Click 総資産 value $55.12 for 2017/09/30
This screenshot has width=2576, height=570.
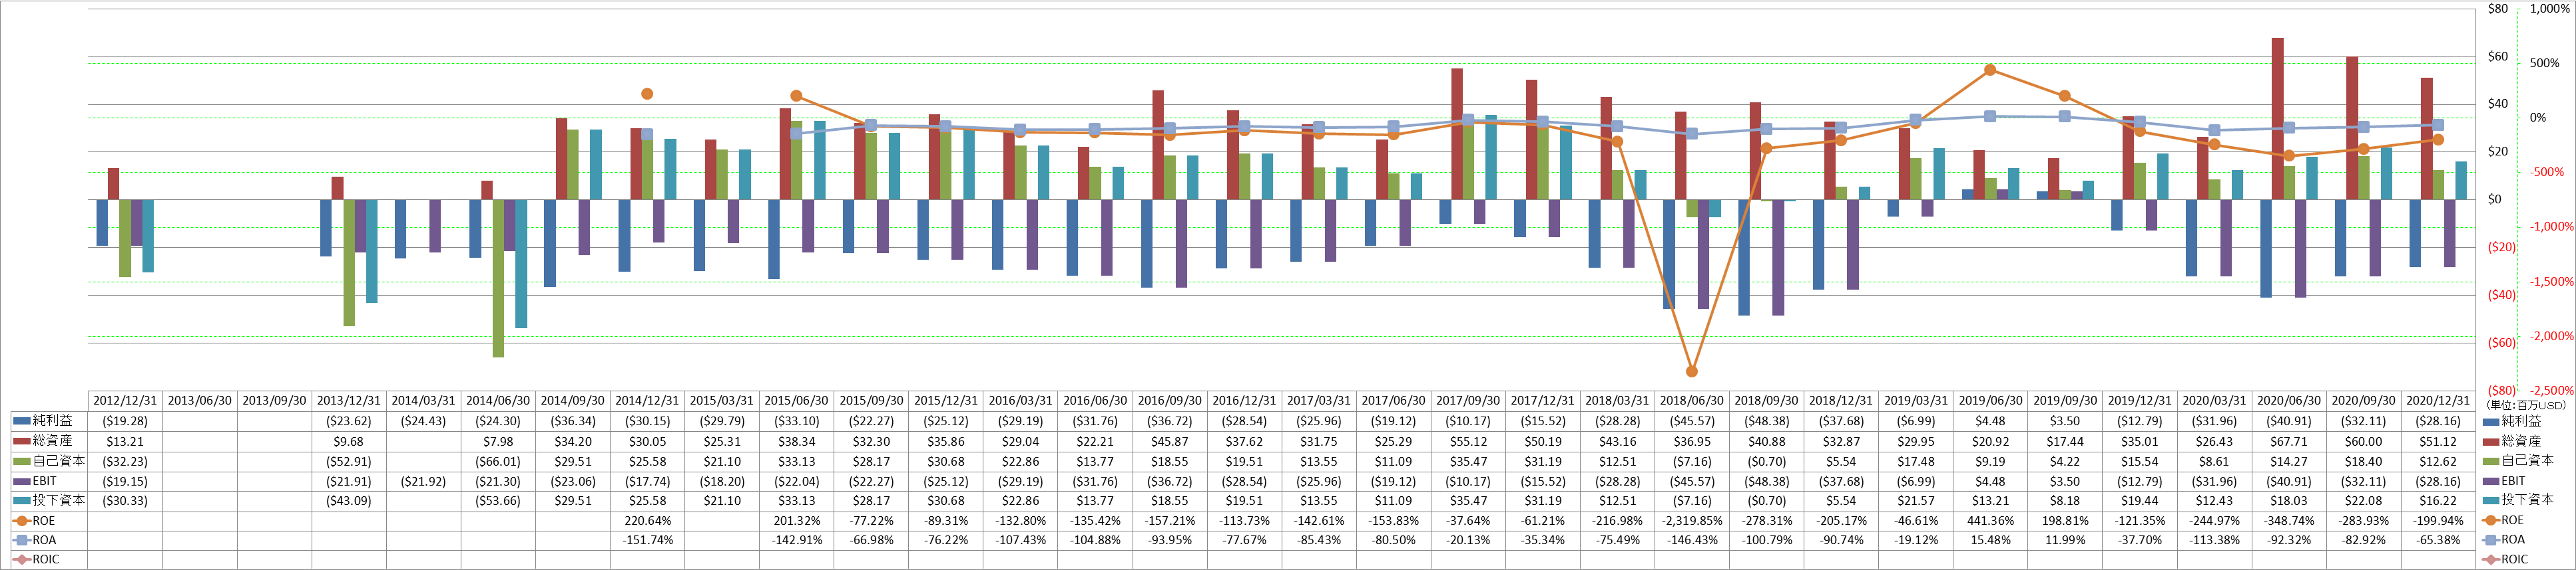pyautogui.click(x=1468, y=441)
